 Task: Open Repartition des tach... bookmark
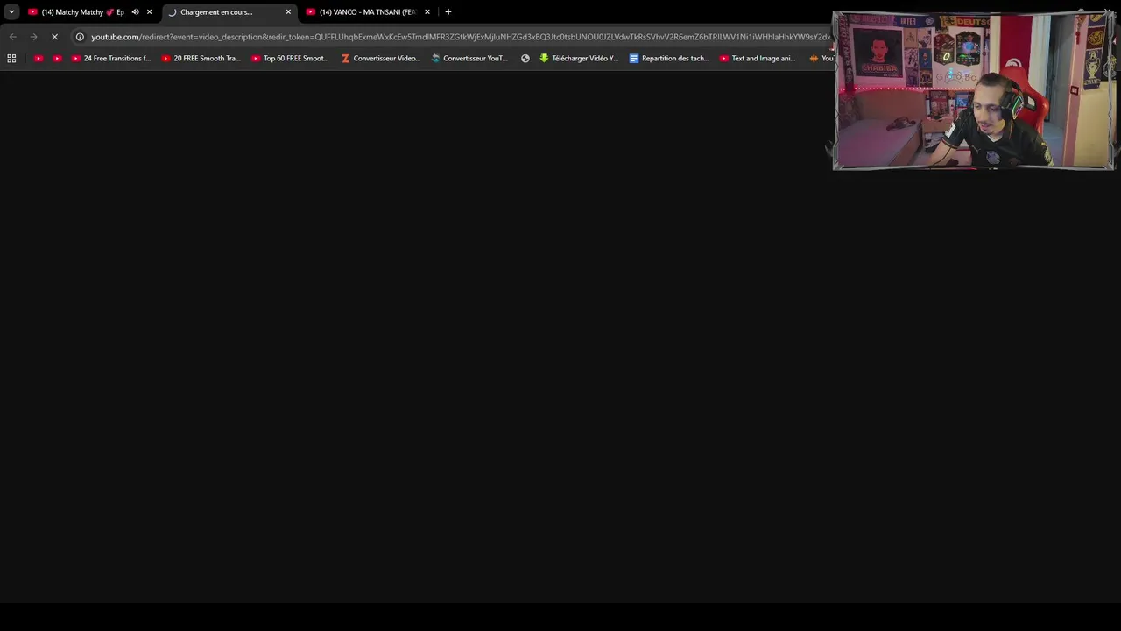click(x=670, y=59)
